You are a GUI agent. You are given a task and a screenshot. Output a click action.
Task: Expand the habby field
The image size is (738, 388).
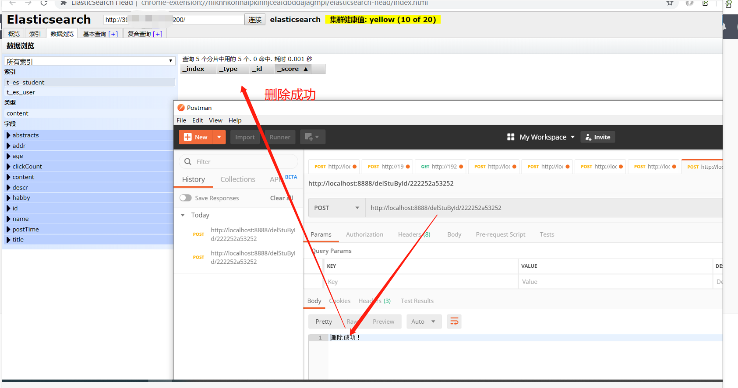click(x=8, y=198)
